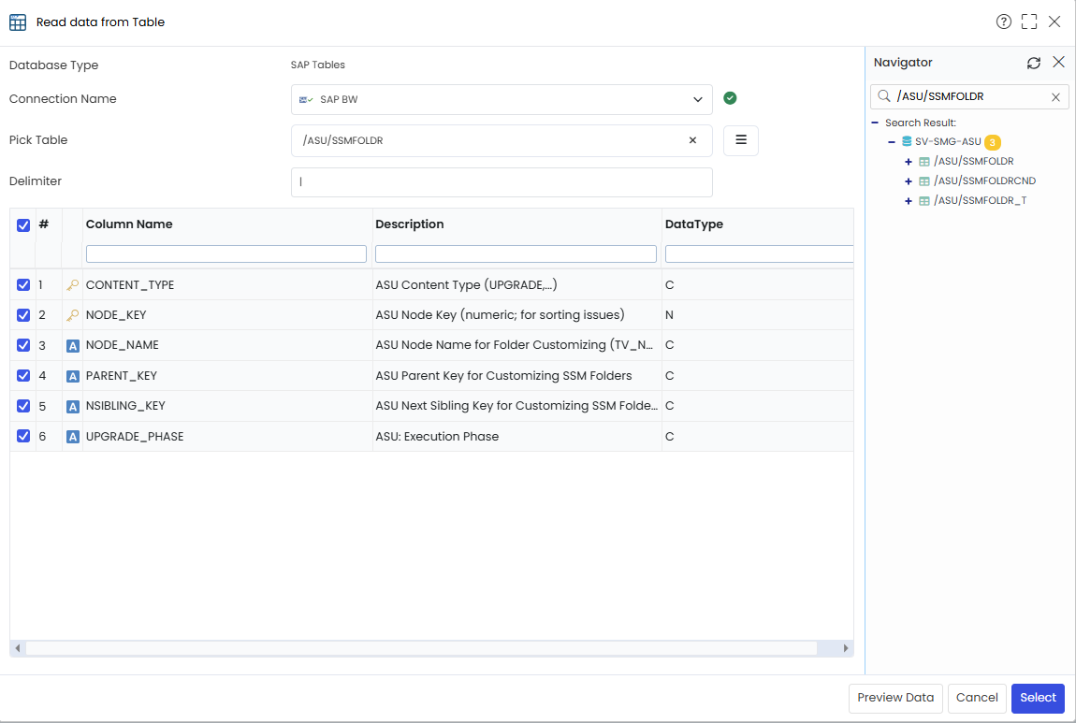Collapse the SV-SMG-ASU node
This screenshot has height=723, width=1076.
(892, 142)
